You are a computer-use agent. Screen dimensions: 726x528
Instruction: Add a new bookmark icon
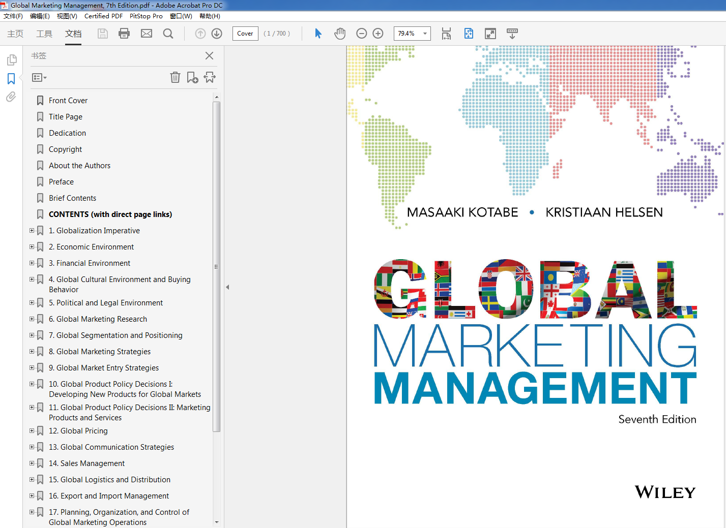pos(192,77)
